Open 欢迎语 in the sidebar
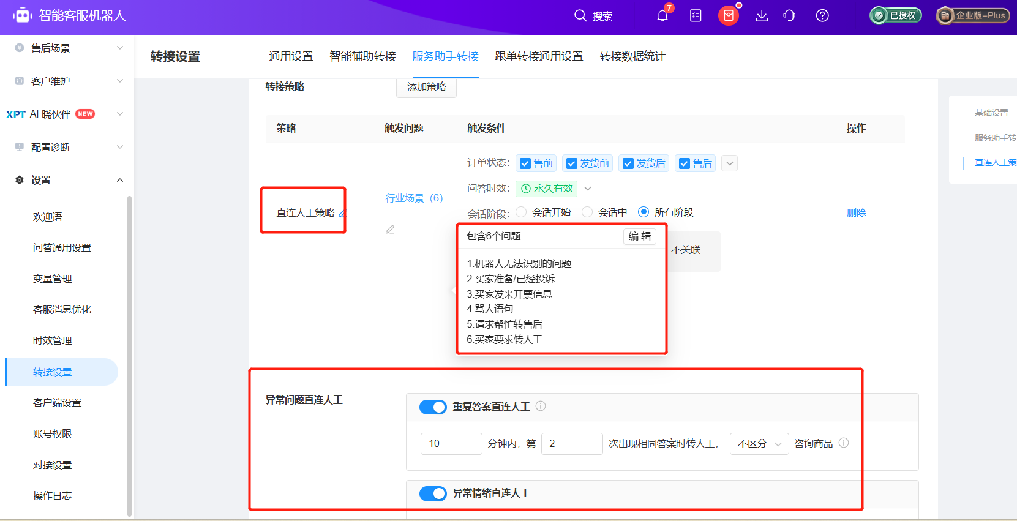Image resolution: width=1017 pixels, height=521 pixels. 48,217
